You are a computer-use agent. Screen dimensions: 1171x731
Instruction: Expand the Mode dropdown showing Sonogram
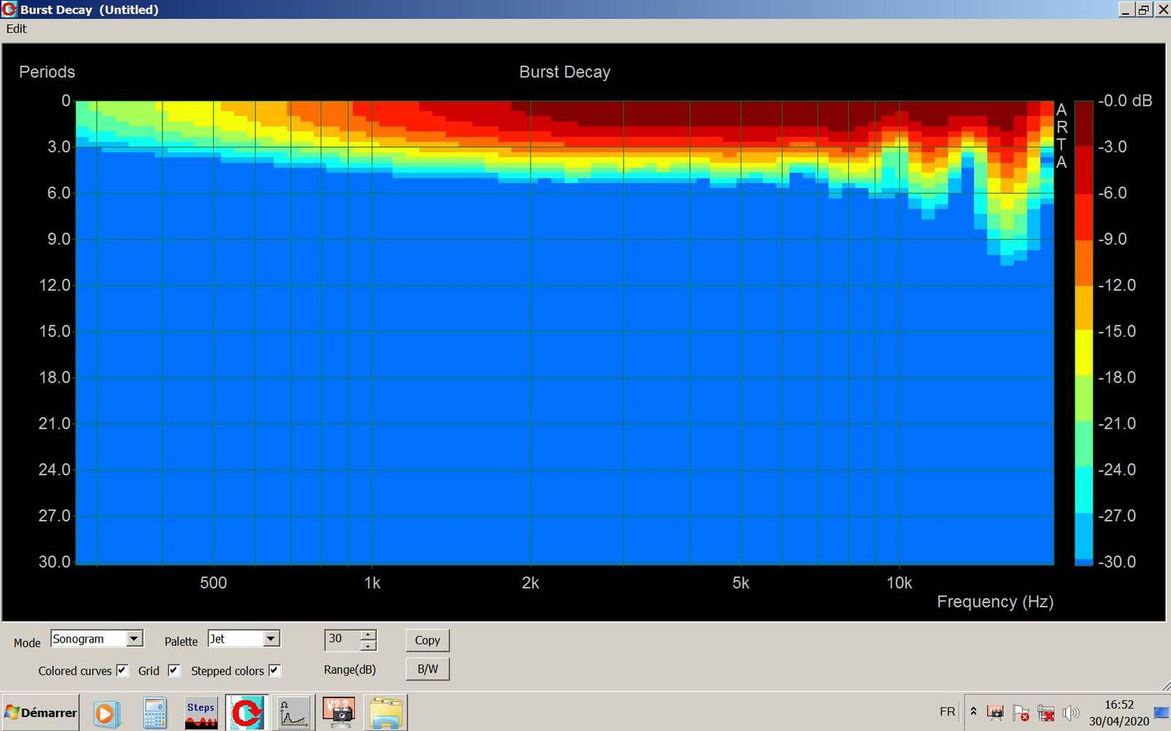(x=134, y=639)
